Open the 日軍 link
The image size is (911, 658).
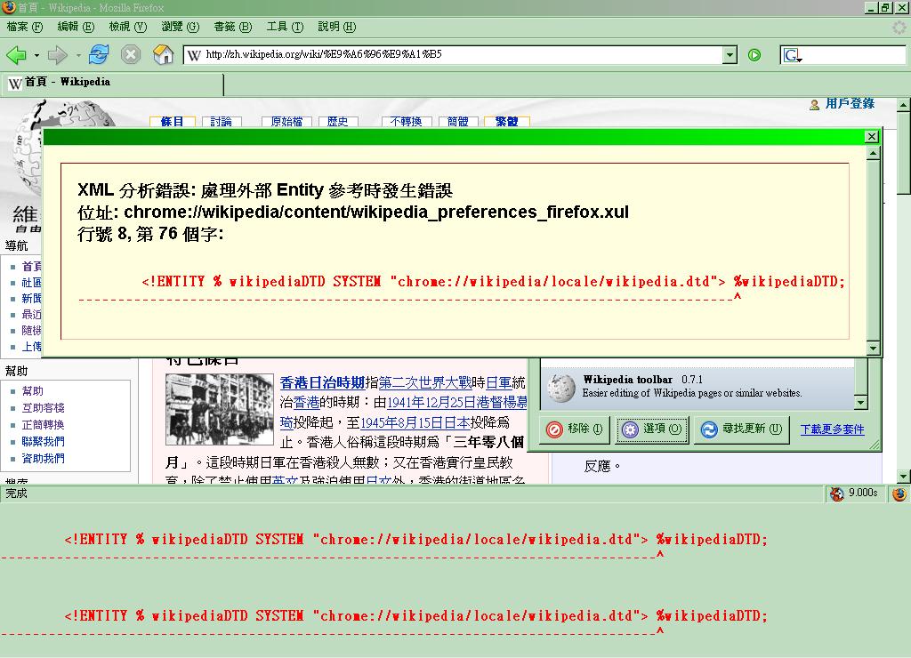click(498, 382)
